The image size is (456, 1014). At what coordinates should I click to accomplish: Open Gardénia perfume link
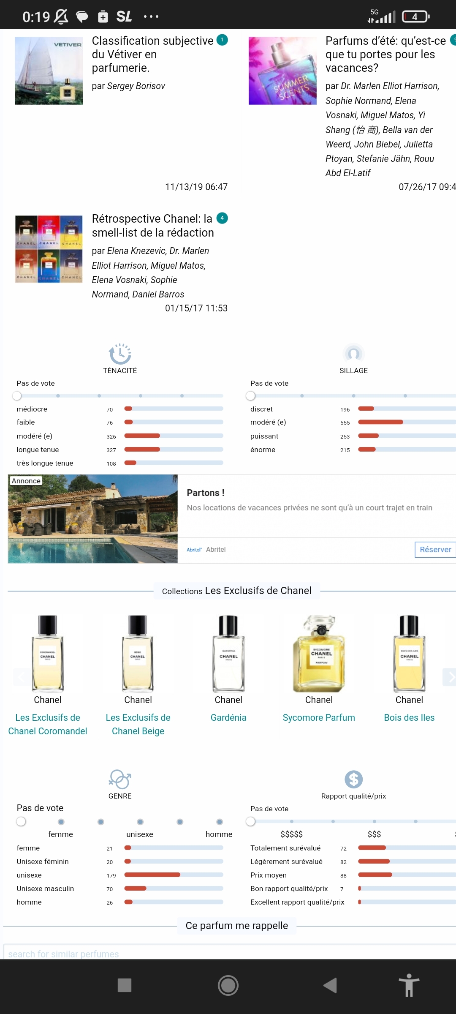click(x=228, y=717)
